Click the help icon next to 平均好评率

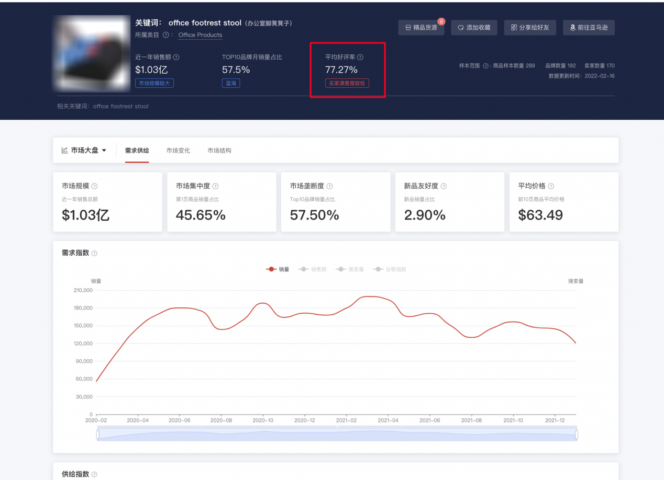click(x=360, y=58)
